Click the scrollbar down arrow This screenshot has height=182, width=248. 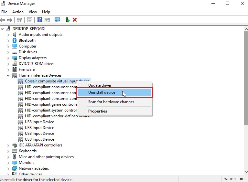[x=246, y=172]
